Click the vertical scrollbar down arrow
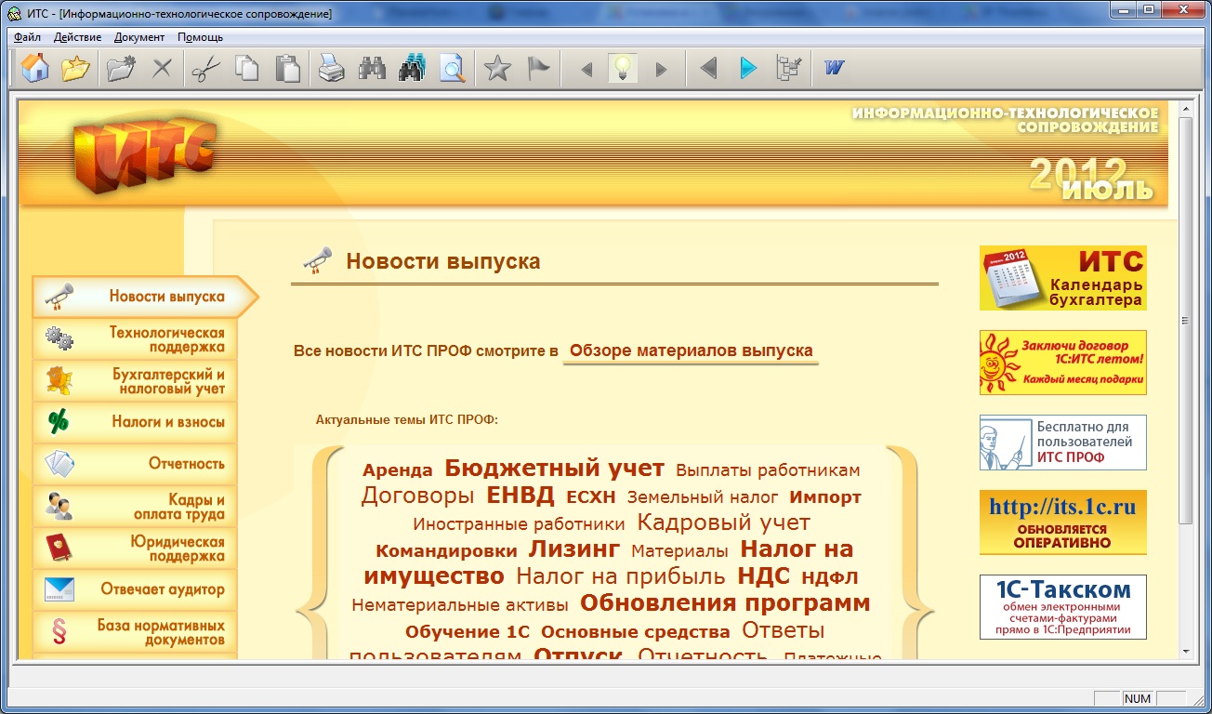 tap(1186, 652)
